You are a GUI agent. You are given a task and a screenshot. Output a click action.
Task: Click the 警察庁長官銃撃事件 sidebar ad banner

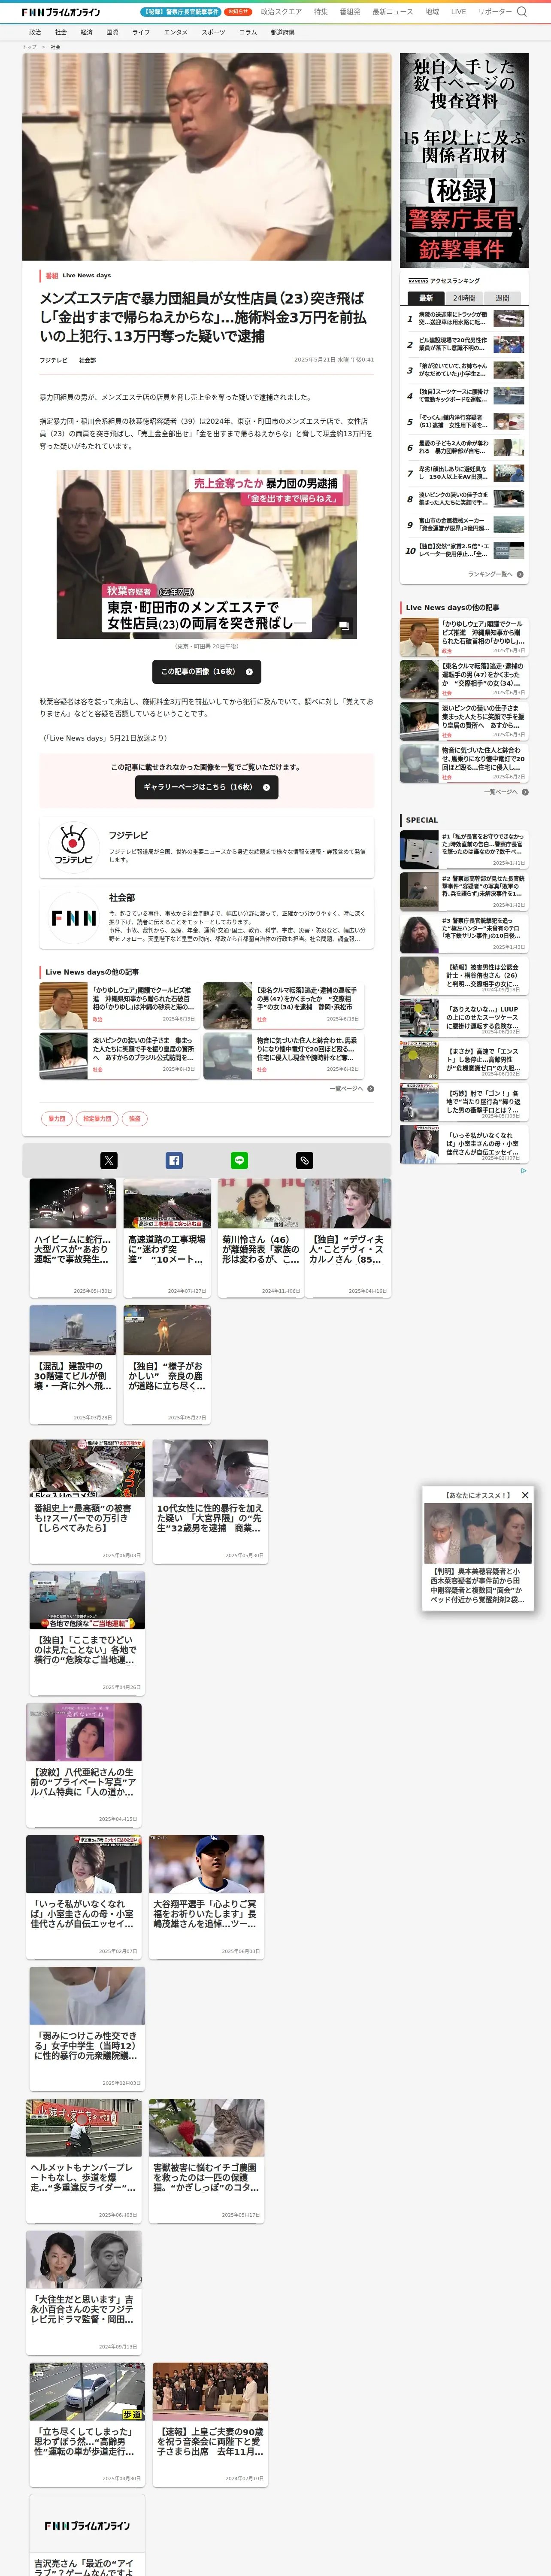click(464, 161)
